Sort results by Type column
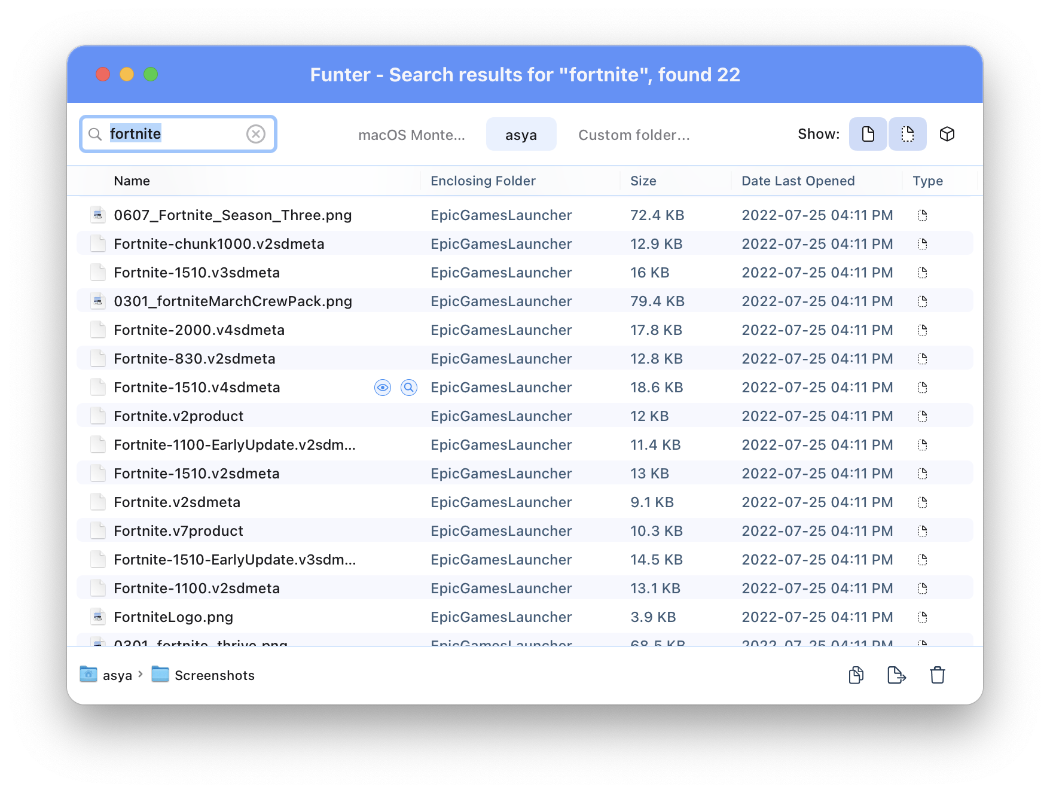Image resolution: width=1050 pixels, height=793 pixels. tap(927, 181)
